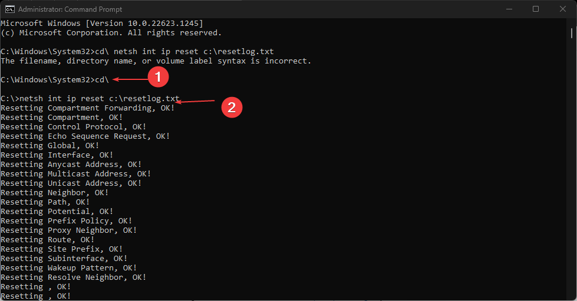Click the "syntax is incorrect" error line
This screenshot has height=301, width=577.
point(156,61)
